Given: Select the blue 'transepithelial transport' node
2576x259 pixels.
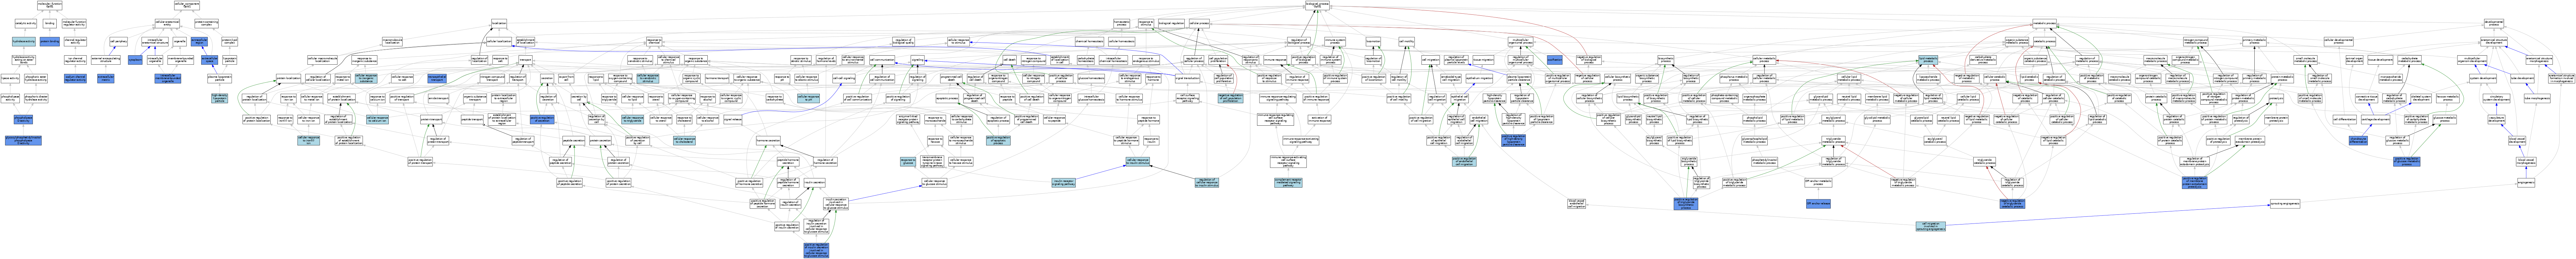Looking at the screenshot, I should [x=437, y=78].
